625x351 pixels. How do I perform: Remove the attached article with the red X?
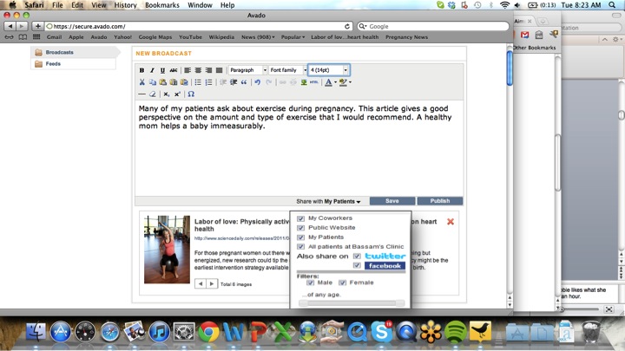pyautogui.click(x=451, y=221)
